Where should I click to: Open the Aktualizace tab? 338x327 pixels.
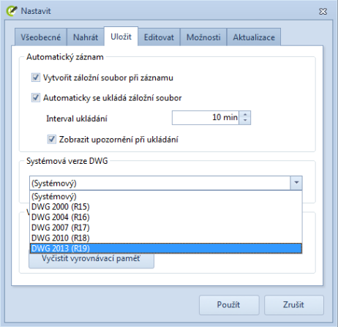tap(254, 37)
